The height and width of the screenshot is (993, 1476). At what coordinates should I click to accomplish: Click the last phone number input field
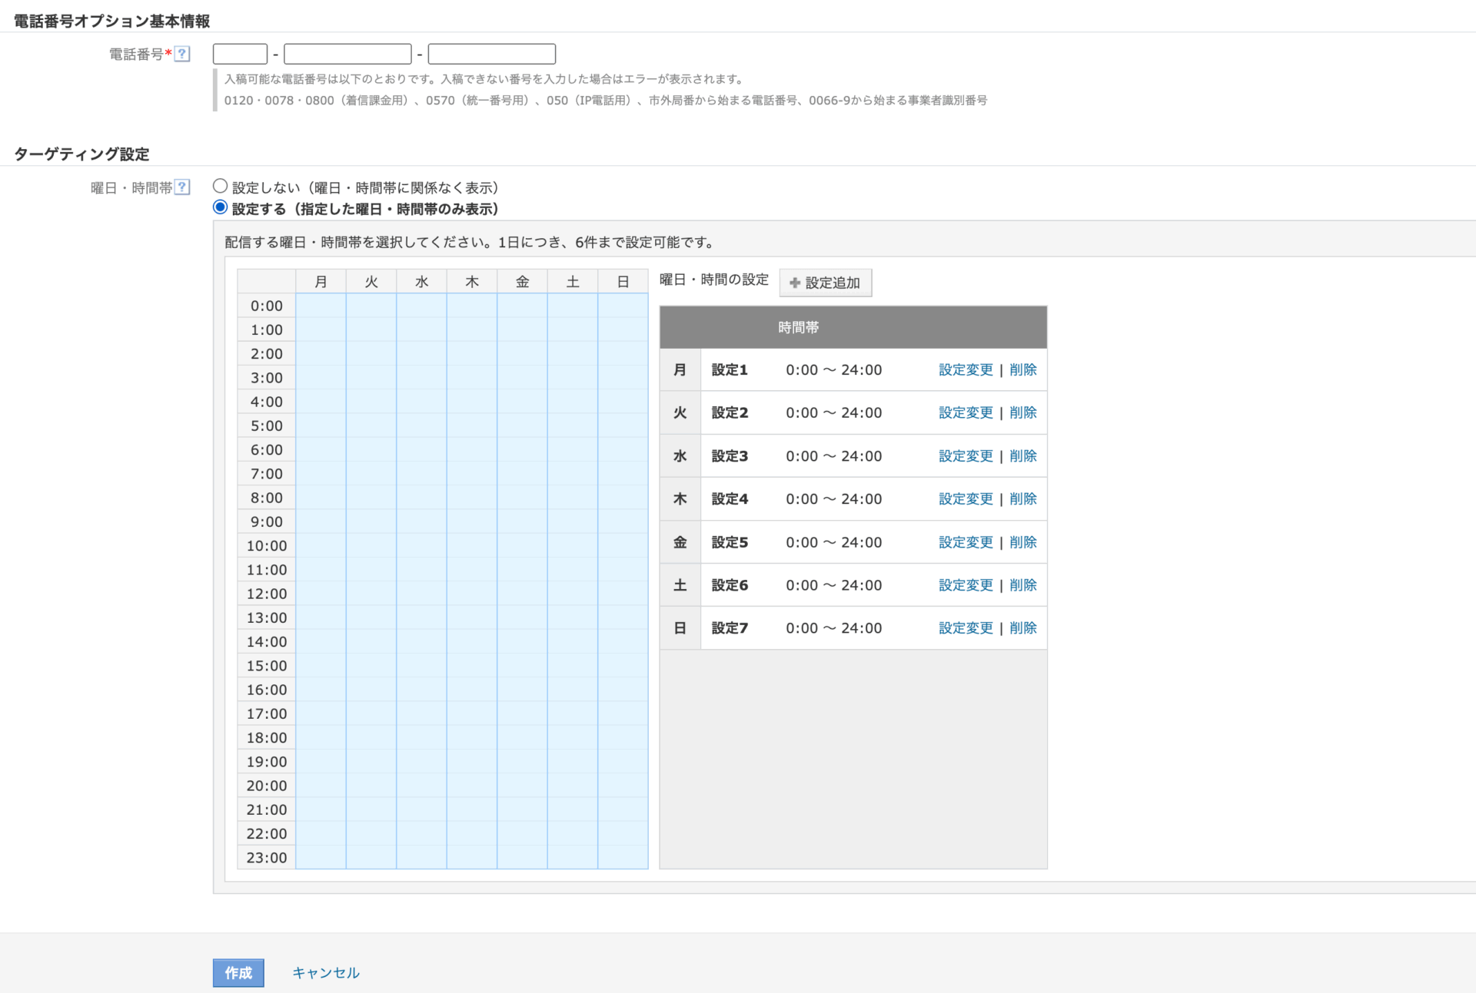tap(491, 54)
